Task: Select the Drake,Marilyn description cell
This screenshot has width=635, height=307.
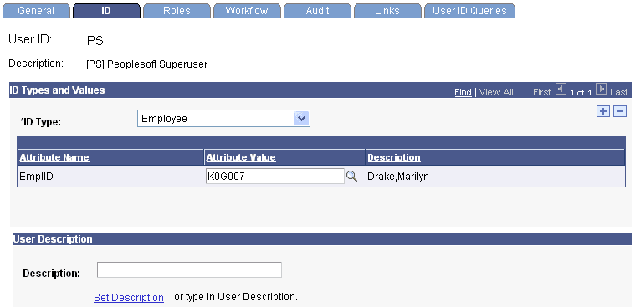Action: [397, 177]
